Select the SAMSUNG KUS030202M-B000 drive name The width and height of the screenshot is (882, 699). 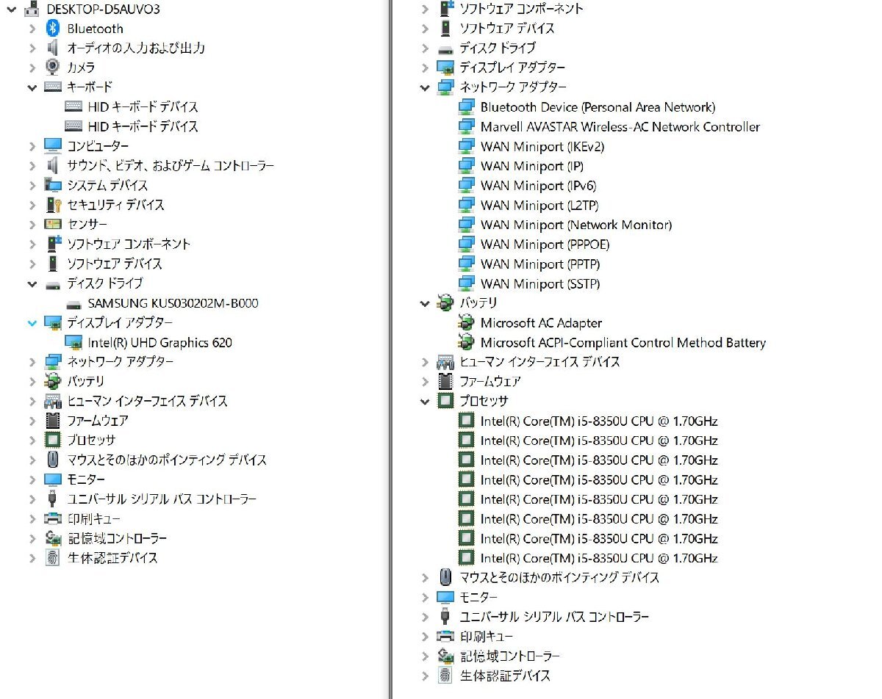[173, 303]
